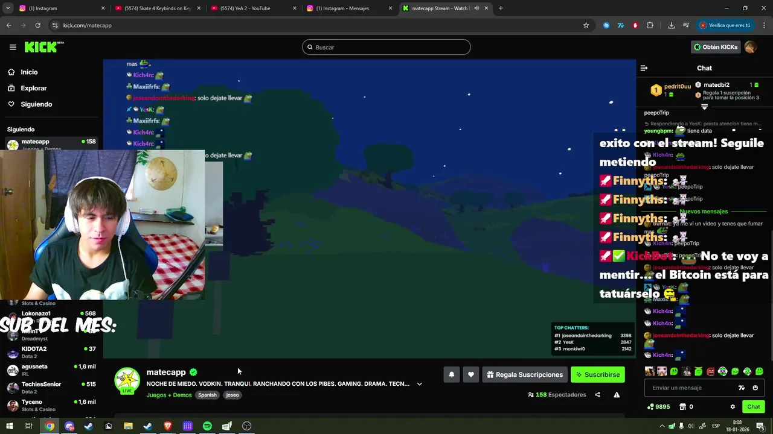Open TechiesSenior channel in sidebar
773x434 pixels.
51,388
